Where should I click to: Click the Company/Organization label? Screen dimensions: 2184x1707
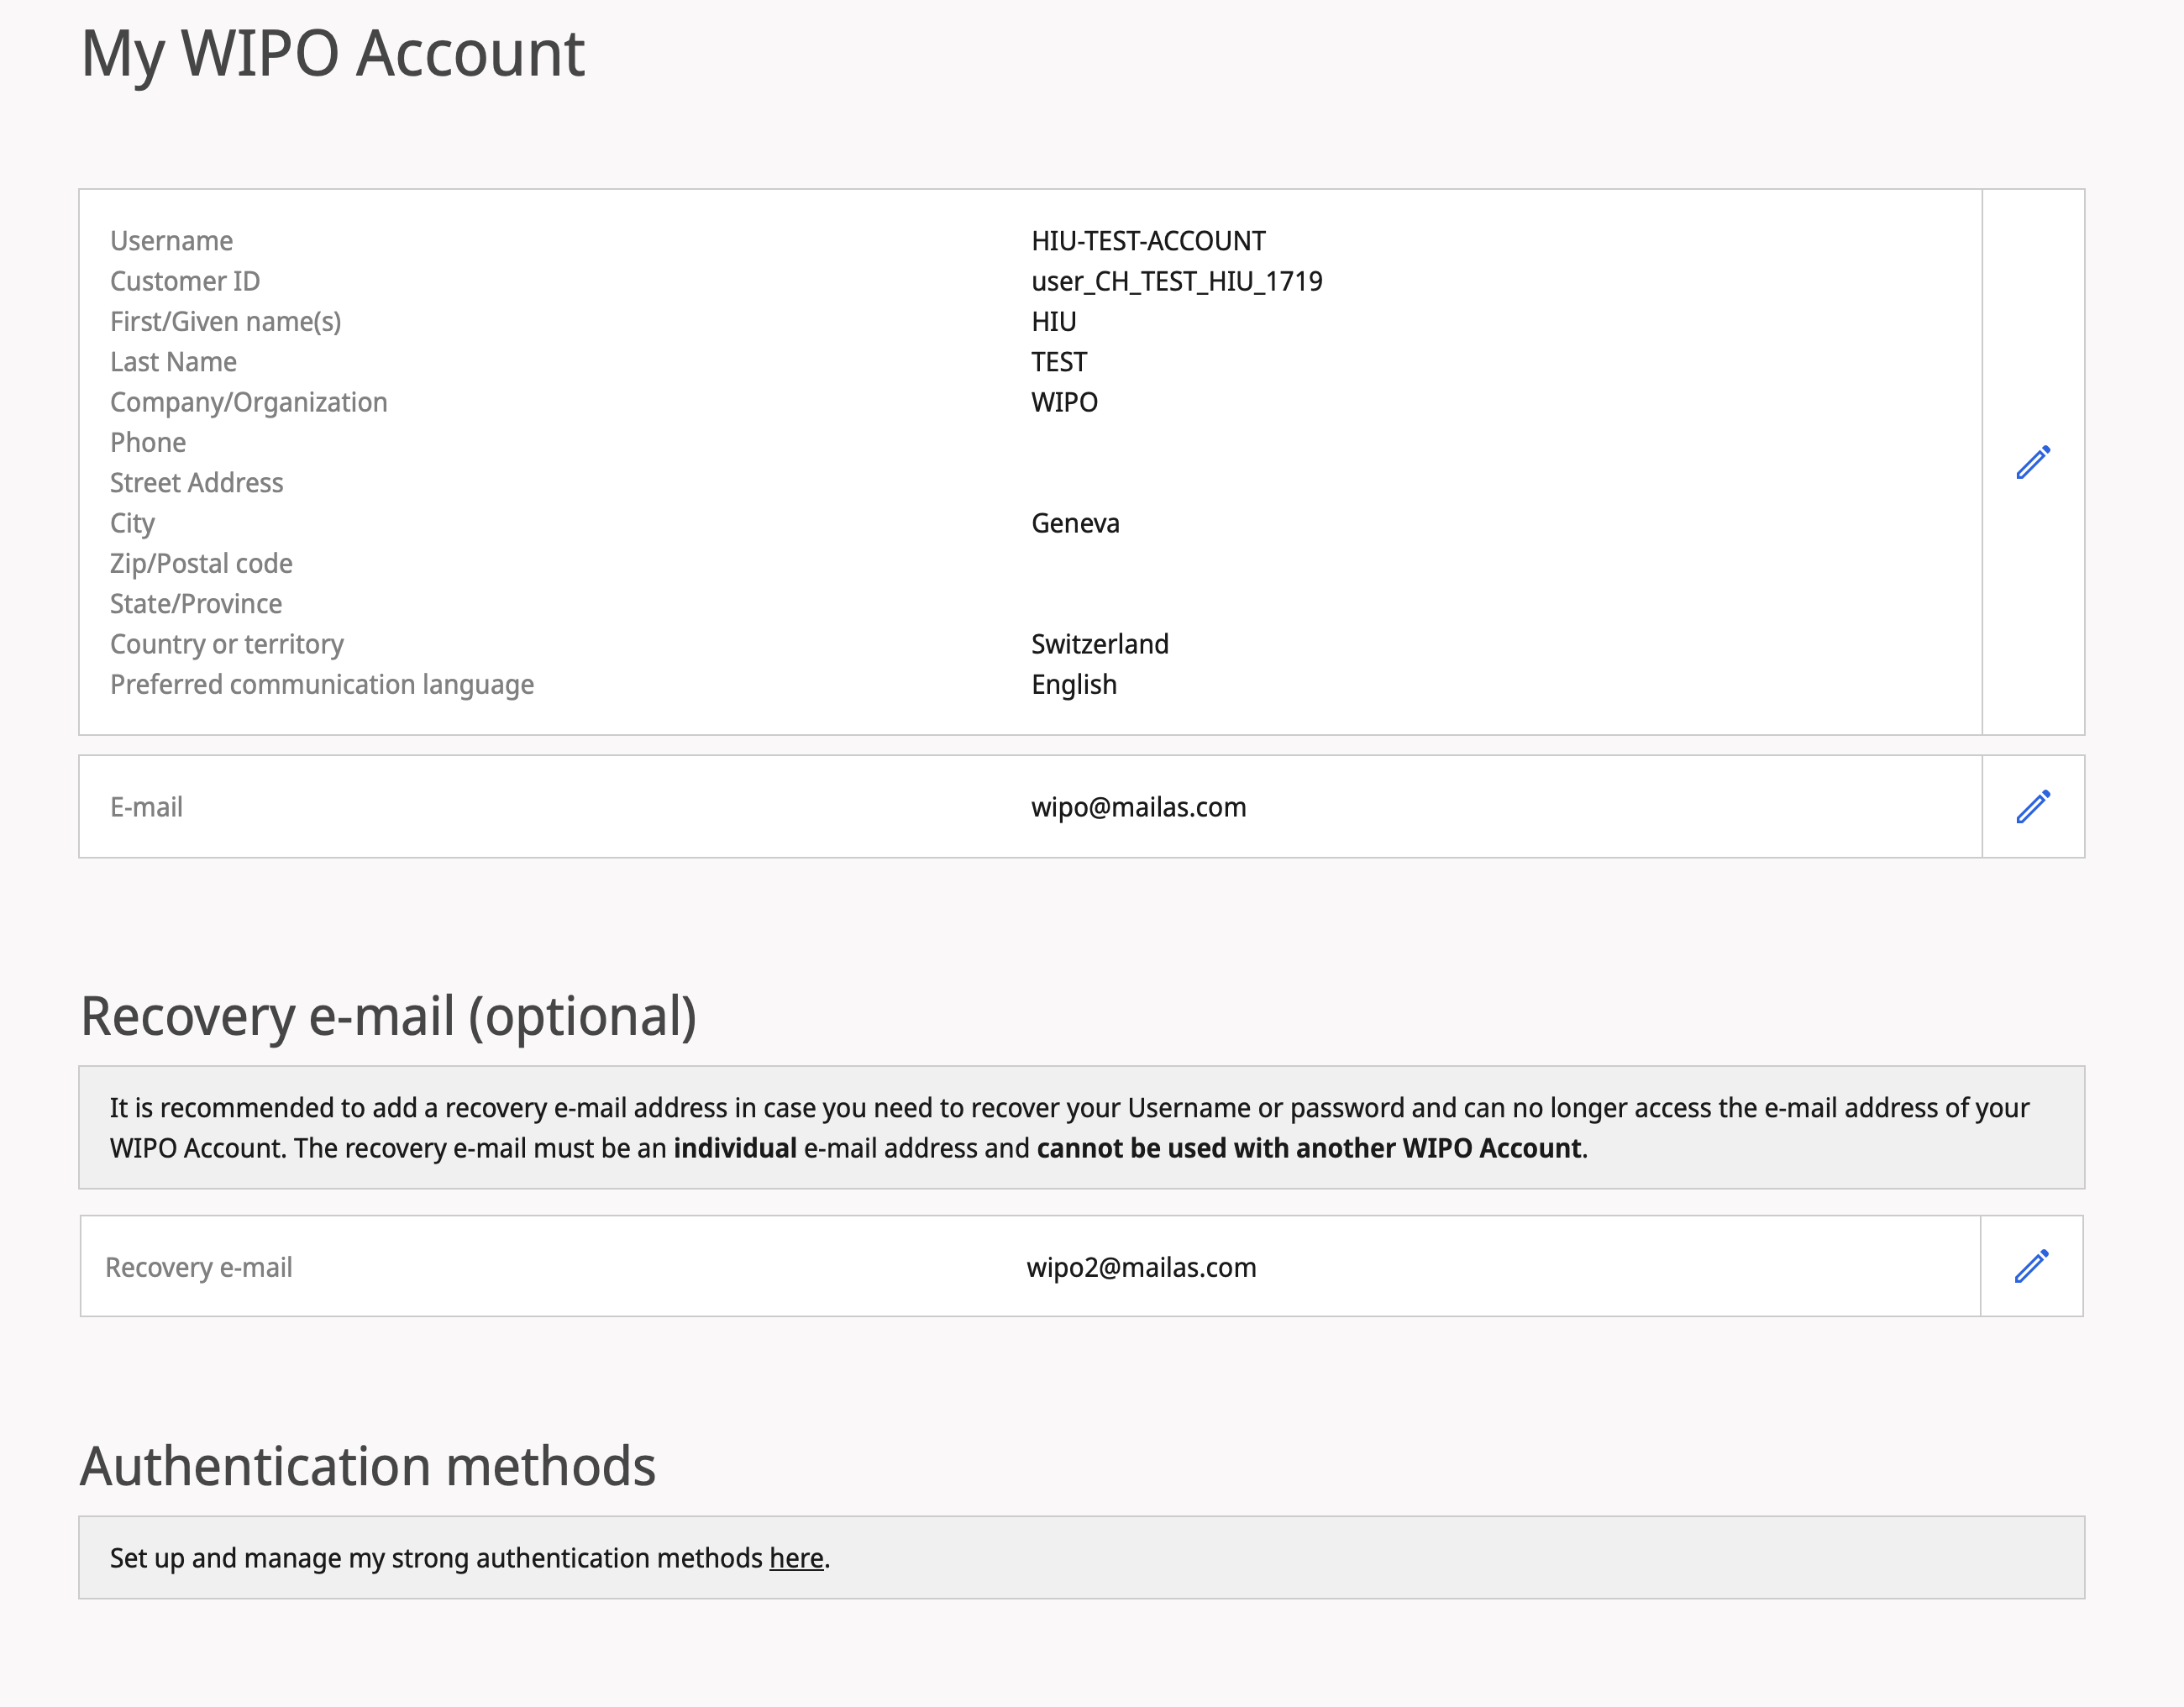tap(248, 402)
